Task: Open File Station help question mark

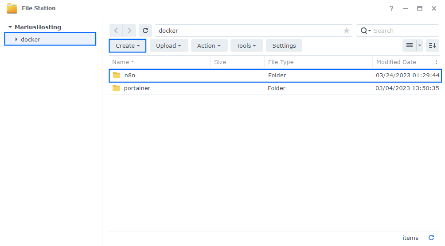Action: (x=391, y=8)
